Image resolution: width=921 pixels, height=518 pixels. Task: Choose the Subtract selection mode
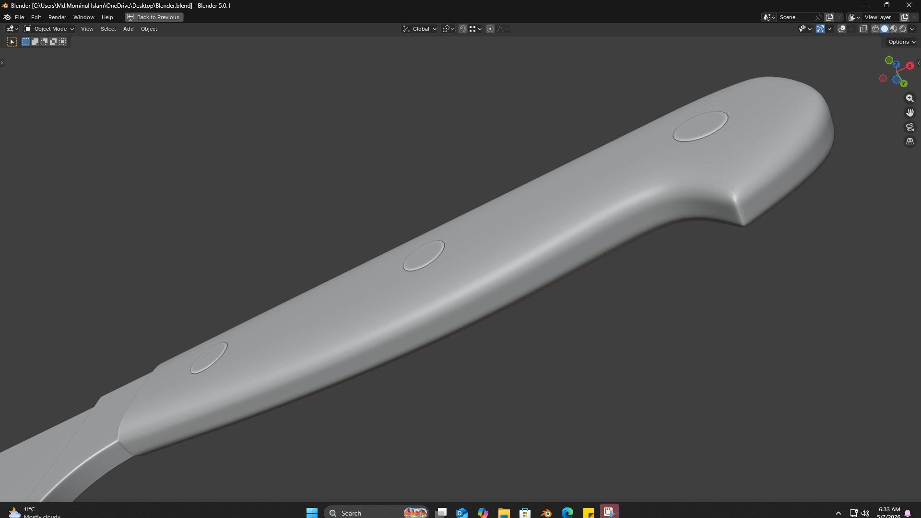click(x=44, y=42)
